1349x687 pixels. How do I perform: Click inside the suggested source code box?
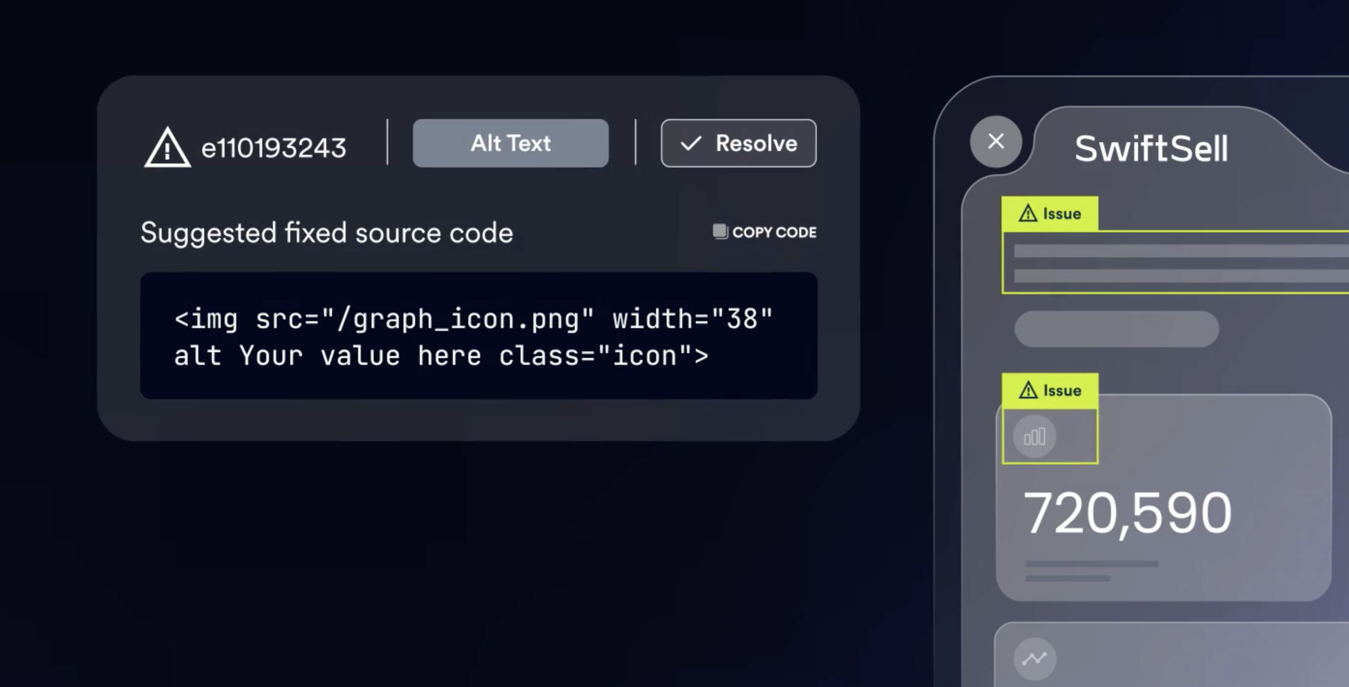point(478,336)
